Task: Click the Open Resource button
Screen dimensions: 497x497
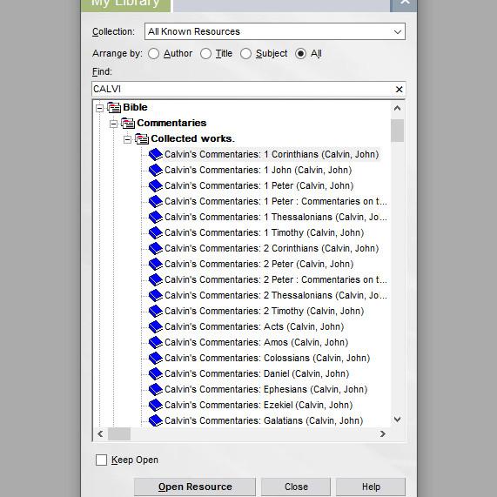Action: click(x=195, y=487)
